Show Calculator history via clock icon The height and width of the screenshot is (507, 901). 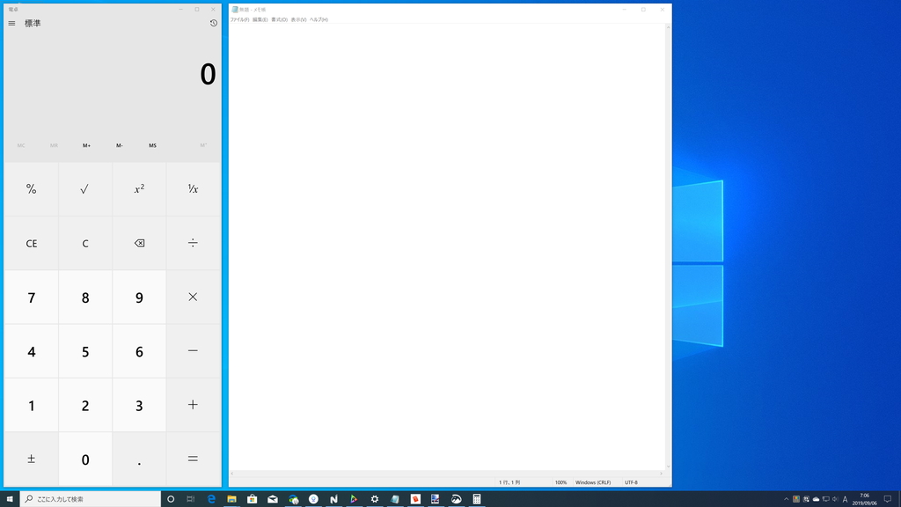coord(213,23)
